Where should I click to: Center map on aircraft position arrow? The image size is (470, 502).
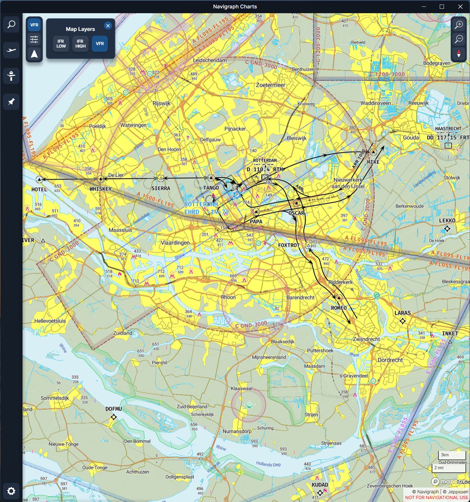(x=34, y=54)
